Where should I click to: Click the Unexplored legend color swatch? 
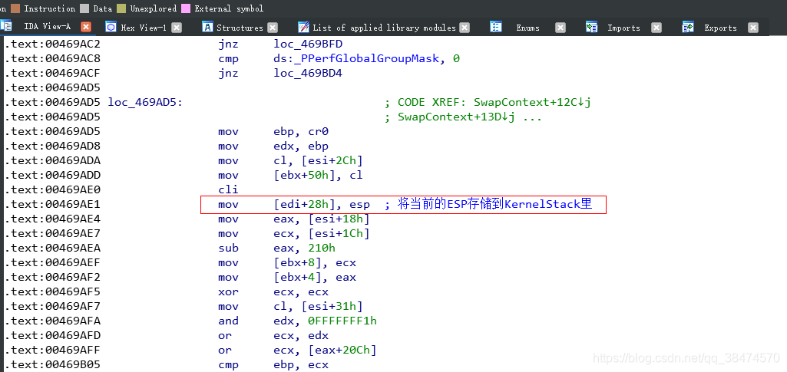point(121,8)
